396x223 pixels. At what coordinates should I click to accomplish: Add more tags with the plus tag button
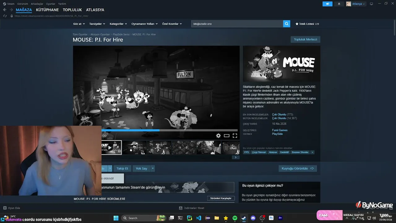(312, 152)
